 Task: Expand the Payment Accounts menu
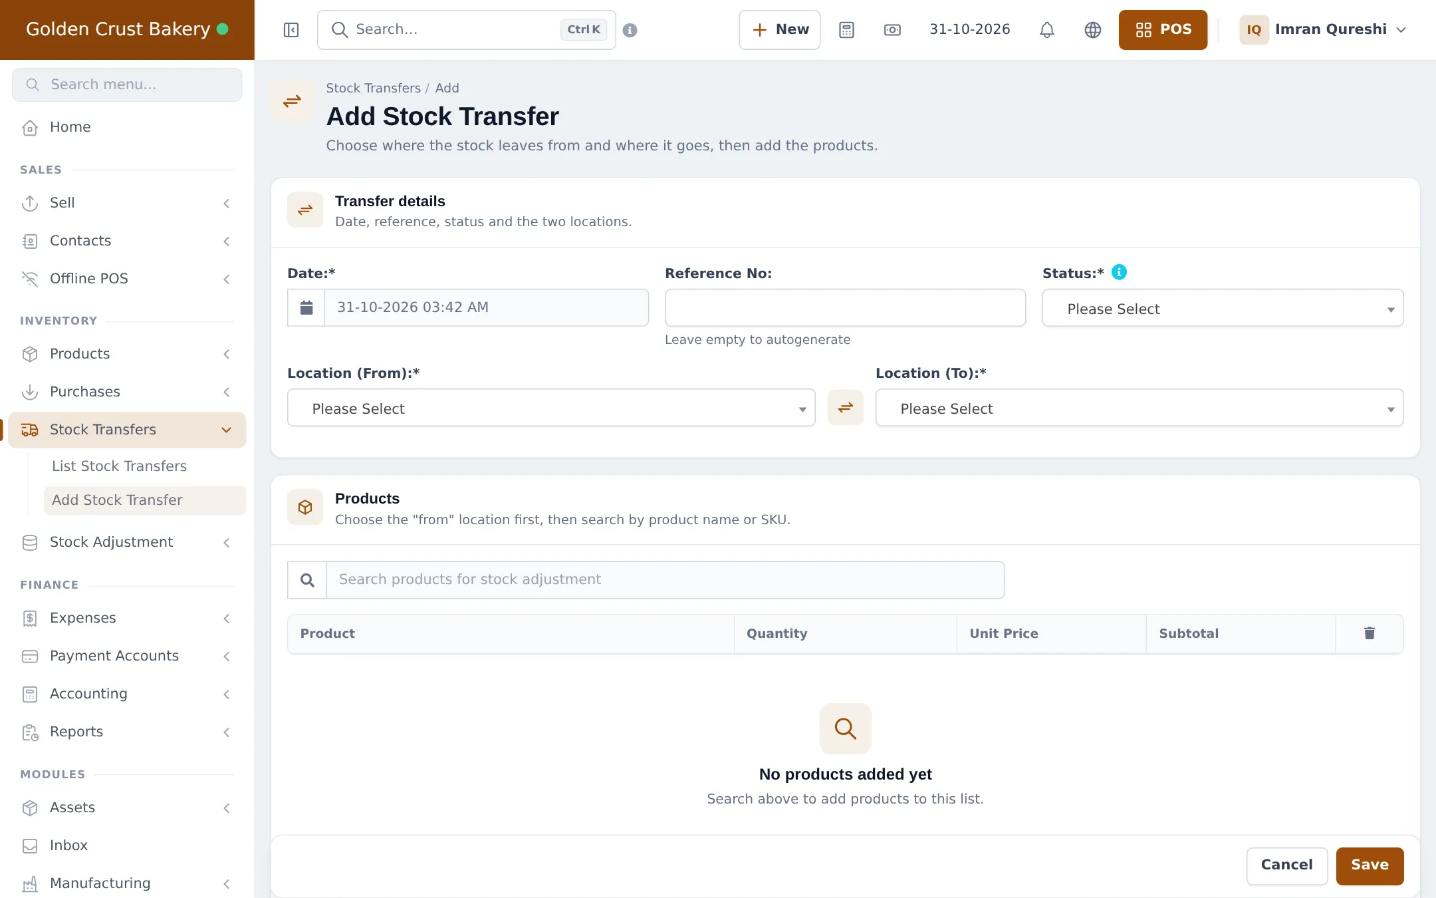click(x=127, y=656)
